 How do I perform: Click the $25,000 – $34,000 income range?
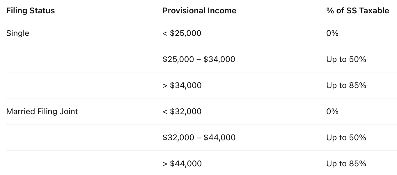pos(199,59)
